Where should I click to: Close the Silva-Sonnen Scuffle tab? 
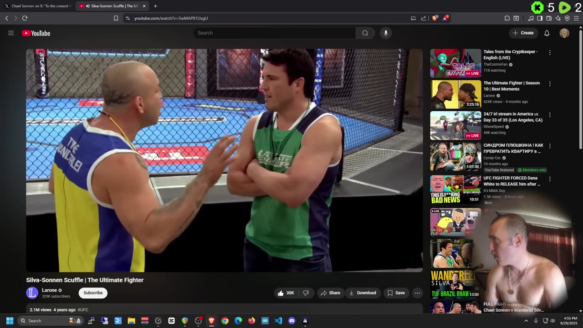coord(144,6)
